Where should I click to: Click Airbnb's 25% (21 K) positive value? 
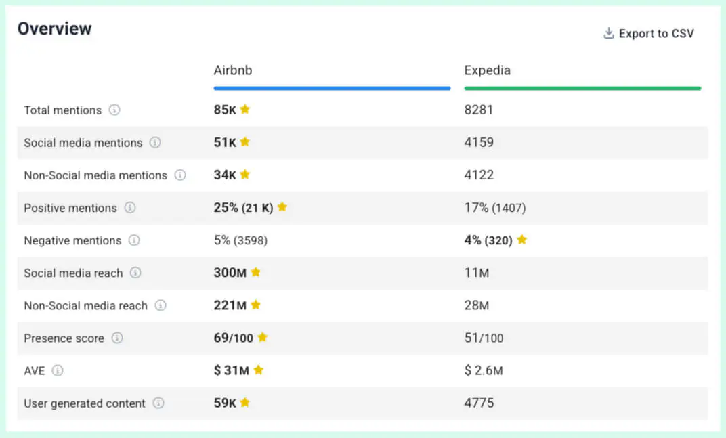point(244,207)
